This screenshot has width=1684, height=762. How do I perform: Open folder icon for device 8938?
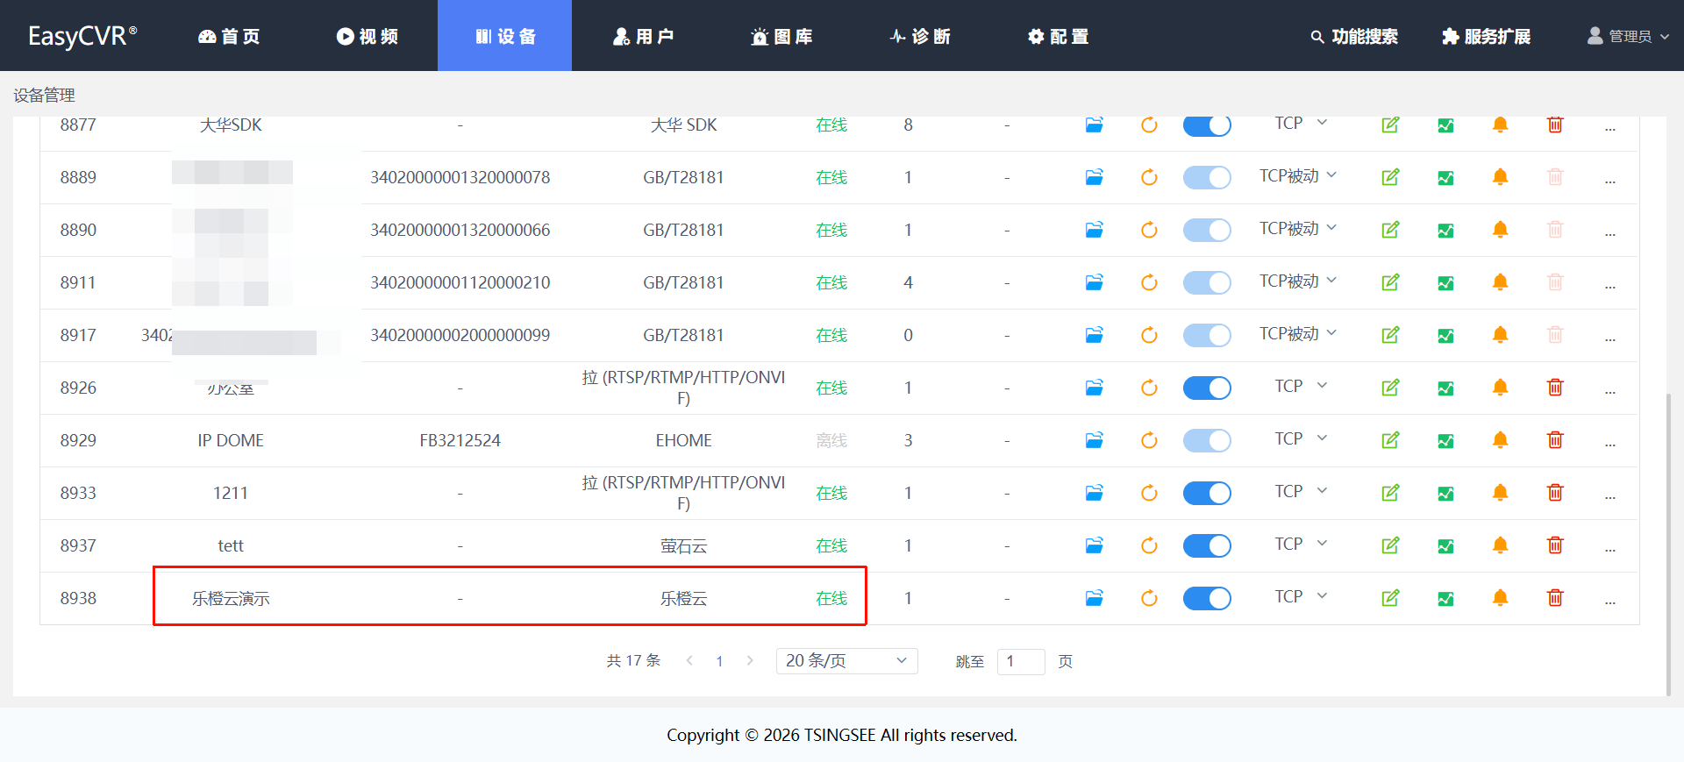1094,598
